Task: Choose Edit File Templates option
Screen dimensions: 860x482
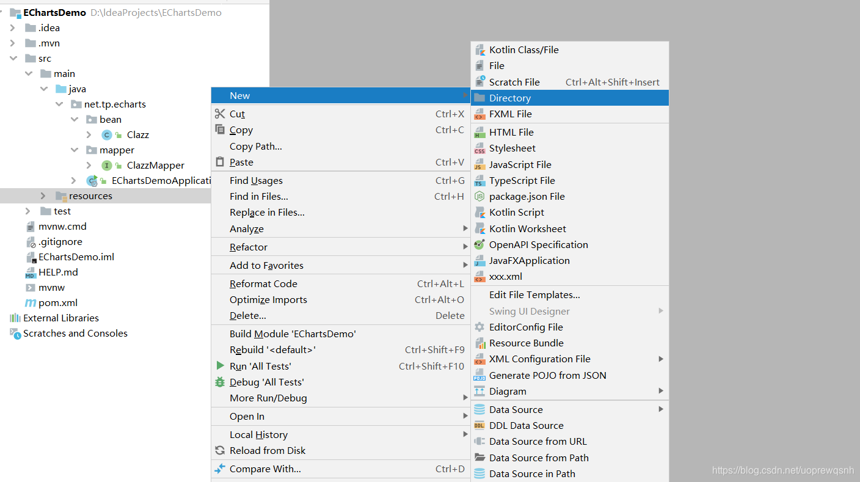Action: (x=570, y=295)
